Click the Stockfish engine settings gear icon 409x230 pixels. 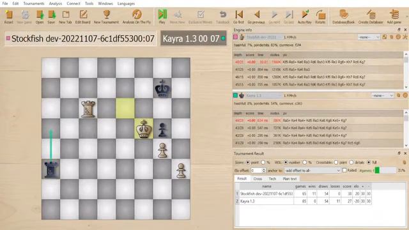398,37
